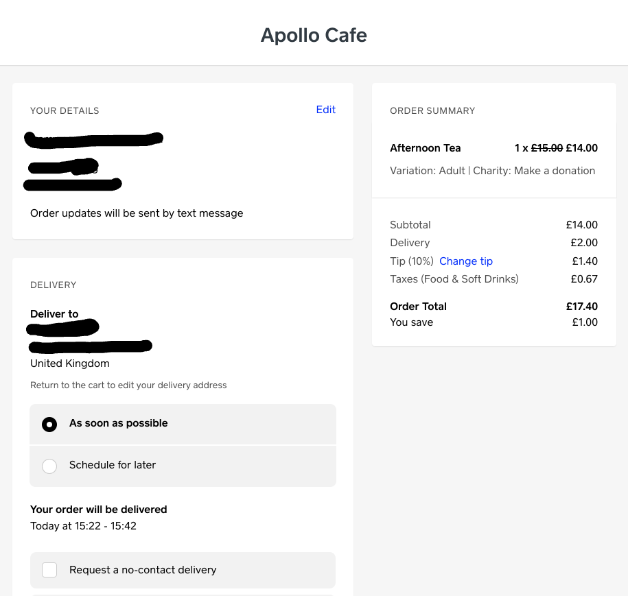The height and width of the screenshot is (596, 628).
Task: Click the £1.40 tip amount
Action: [584, 261]
